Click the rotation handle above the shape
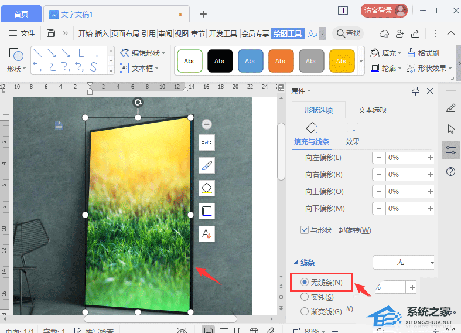This screenshot has height=333, width=461. (138, 103)
